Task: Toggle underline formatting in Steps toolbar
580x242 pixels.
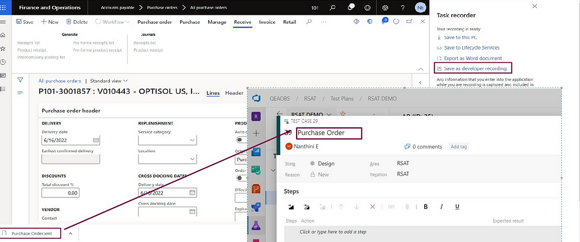Action: 457,207
